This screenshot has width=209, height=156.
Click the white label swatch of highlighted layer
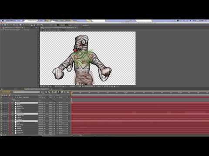[16, 103]
